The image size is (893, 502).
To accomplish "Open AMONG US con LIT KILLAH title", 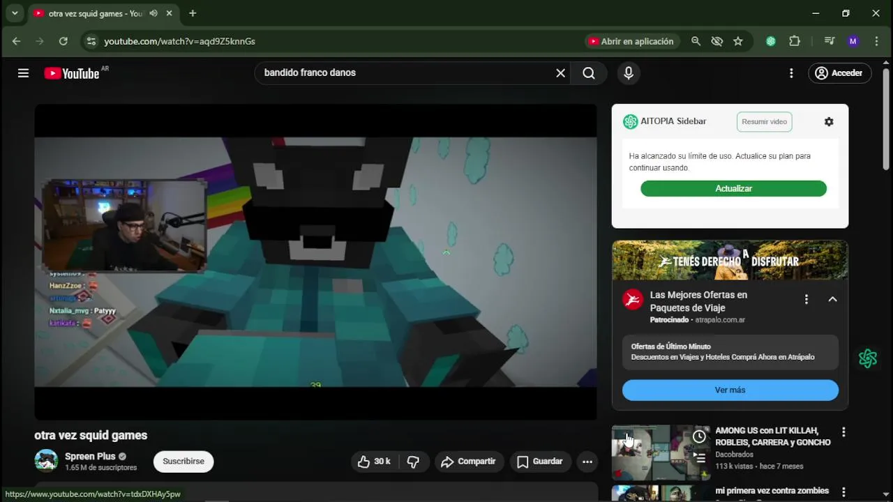I will click(773, 436).
